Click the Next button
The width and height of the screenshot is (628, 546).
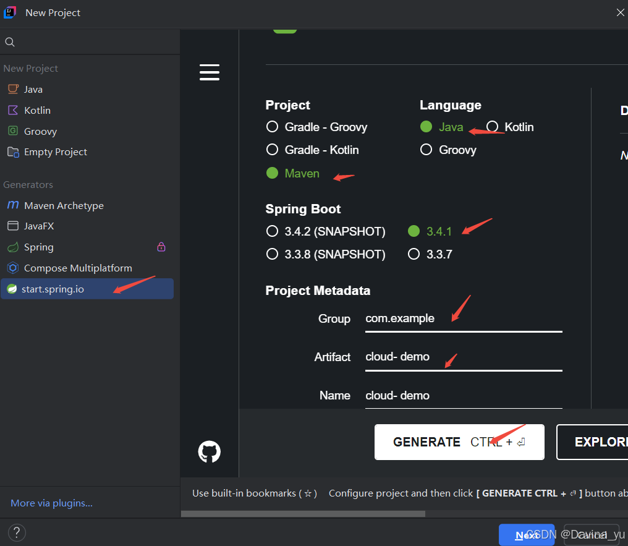527,535
